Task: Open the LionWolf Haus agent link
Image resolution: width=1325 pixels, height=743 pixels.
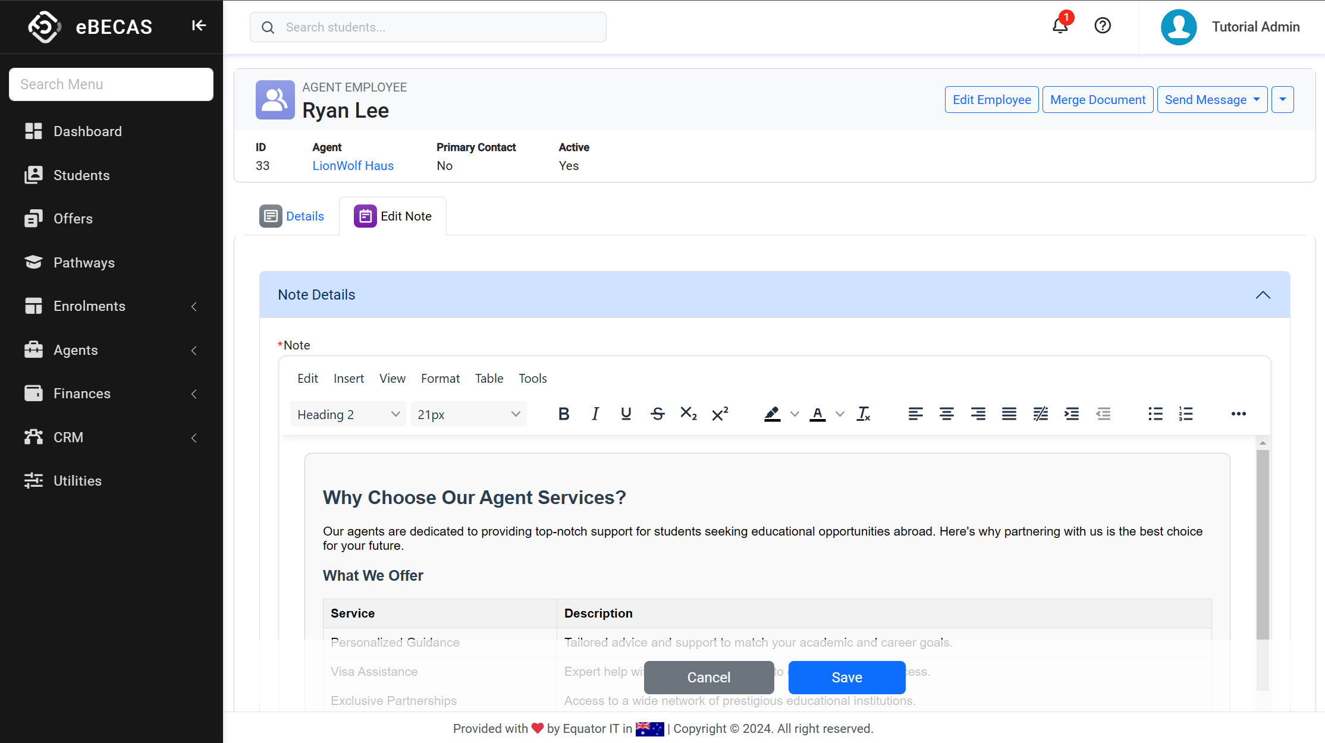Action: point(353,166)
